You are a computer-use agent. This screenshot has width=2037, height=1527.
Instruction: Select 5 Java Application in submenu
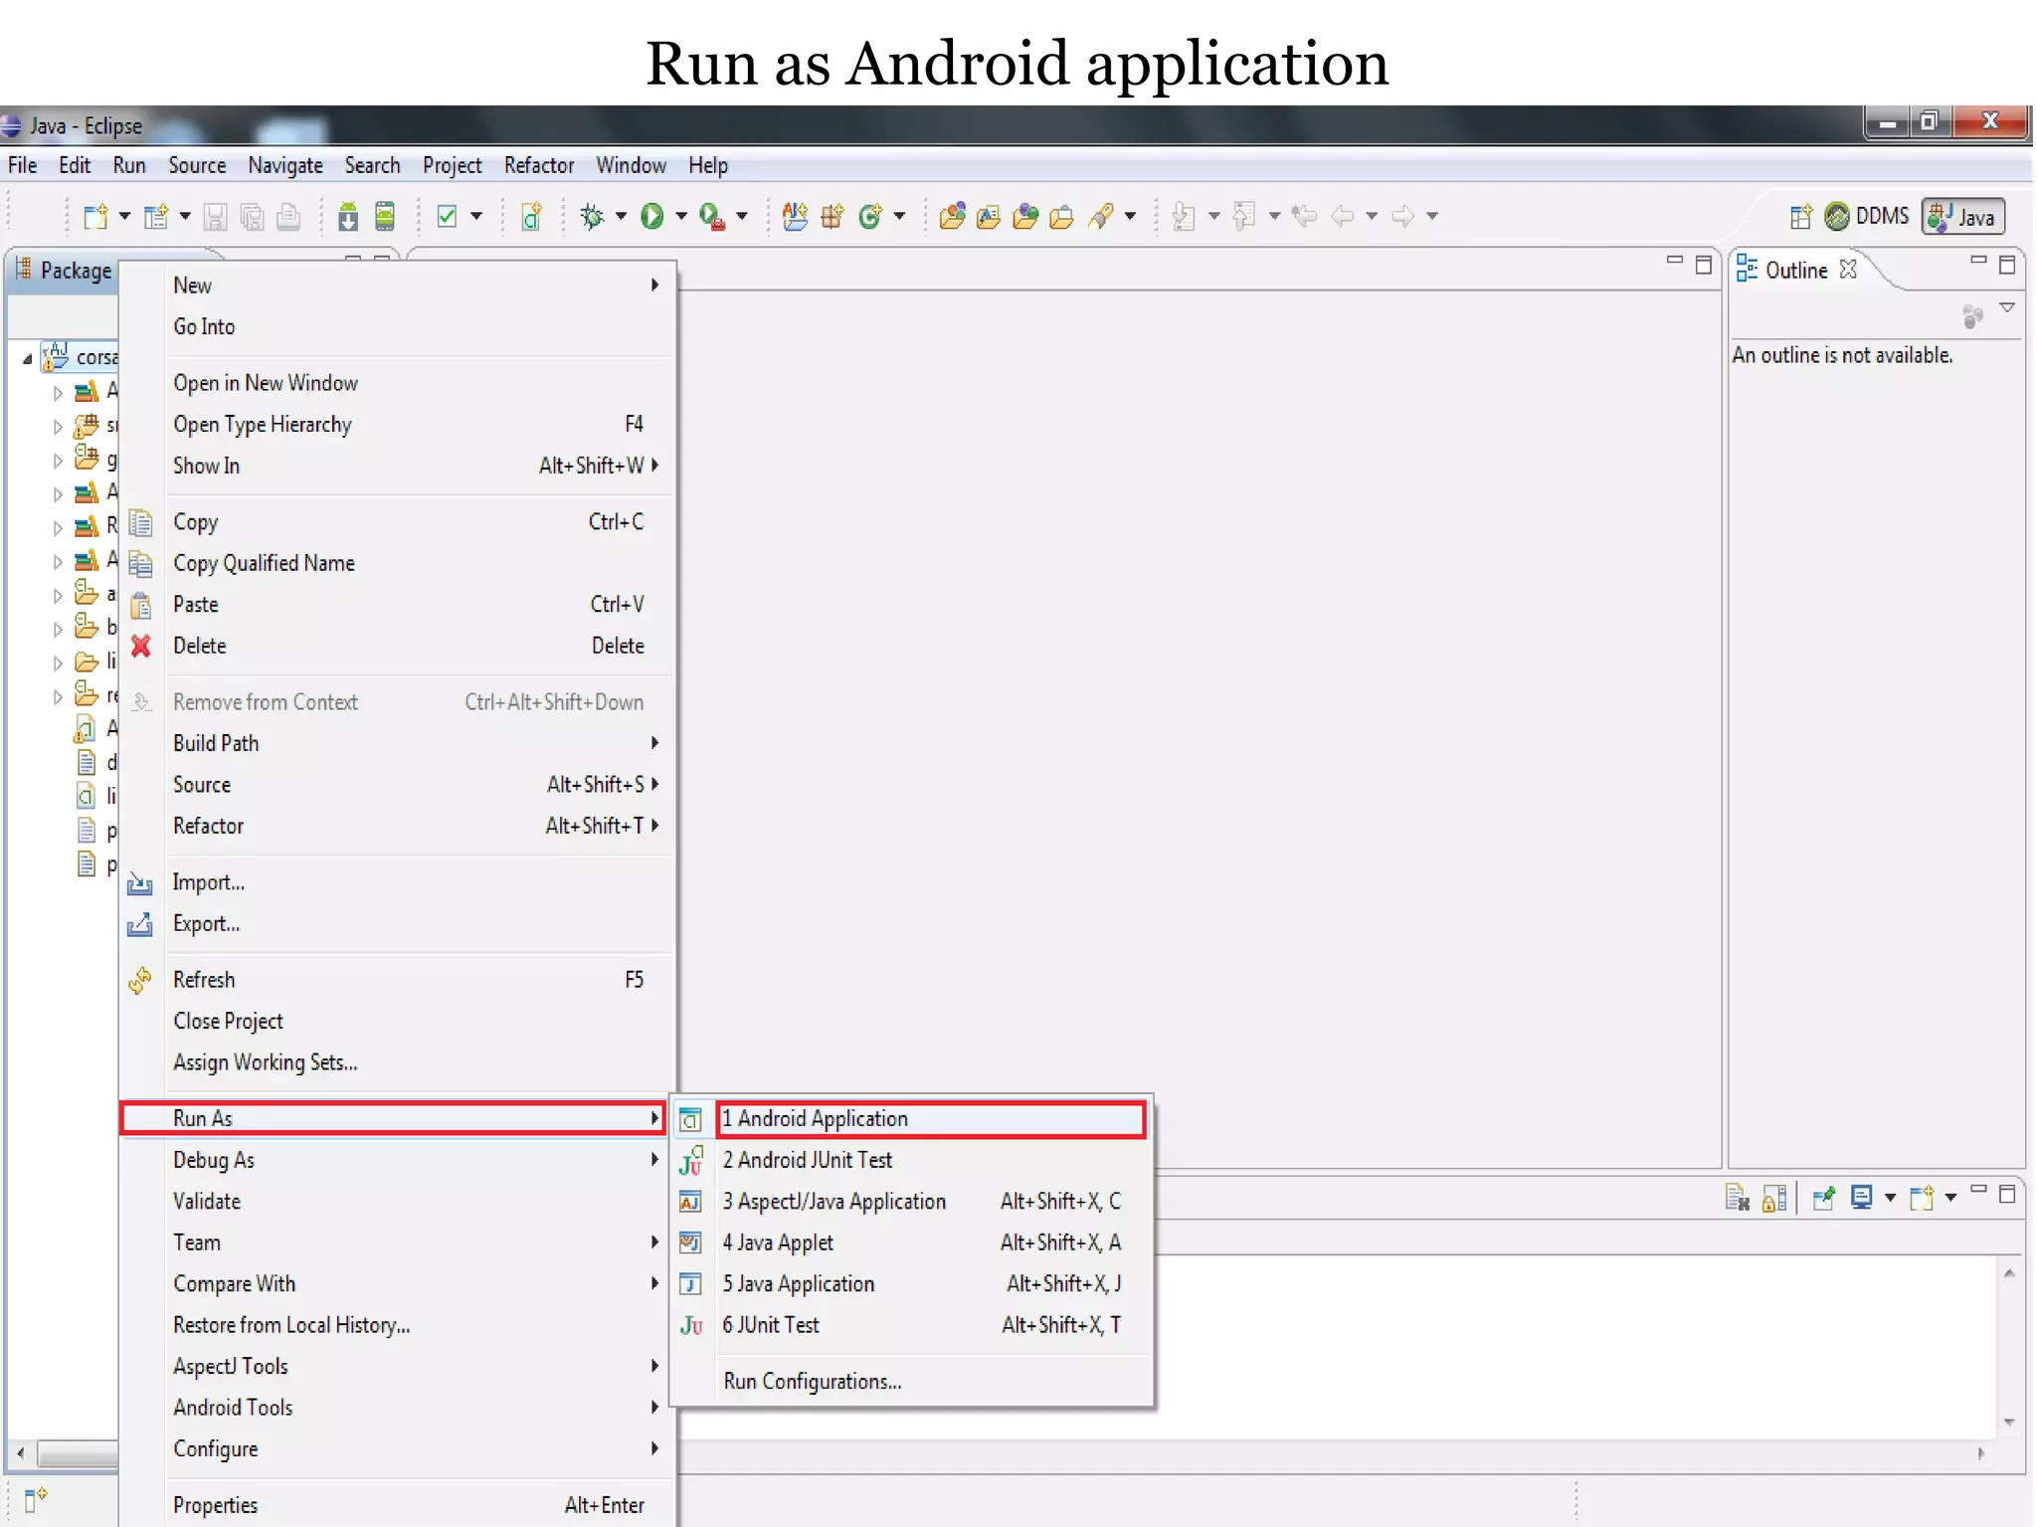913,1283
